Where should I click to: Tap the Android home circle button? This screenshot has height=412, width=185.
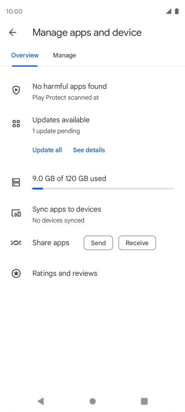click(92, 401)
